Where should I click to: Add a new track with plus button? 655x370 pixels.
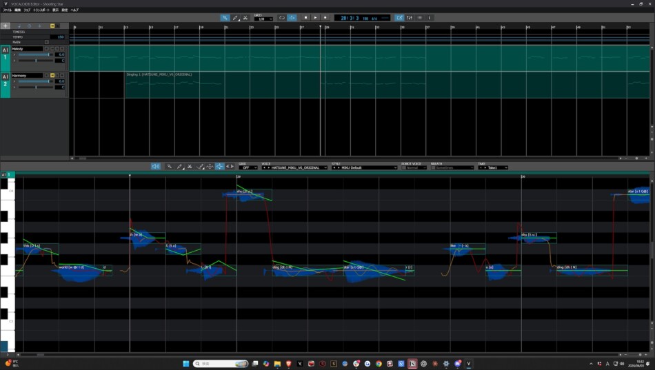click(x=6, y=26)
